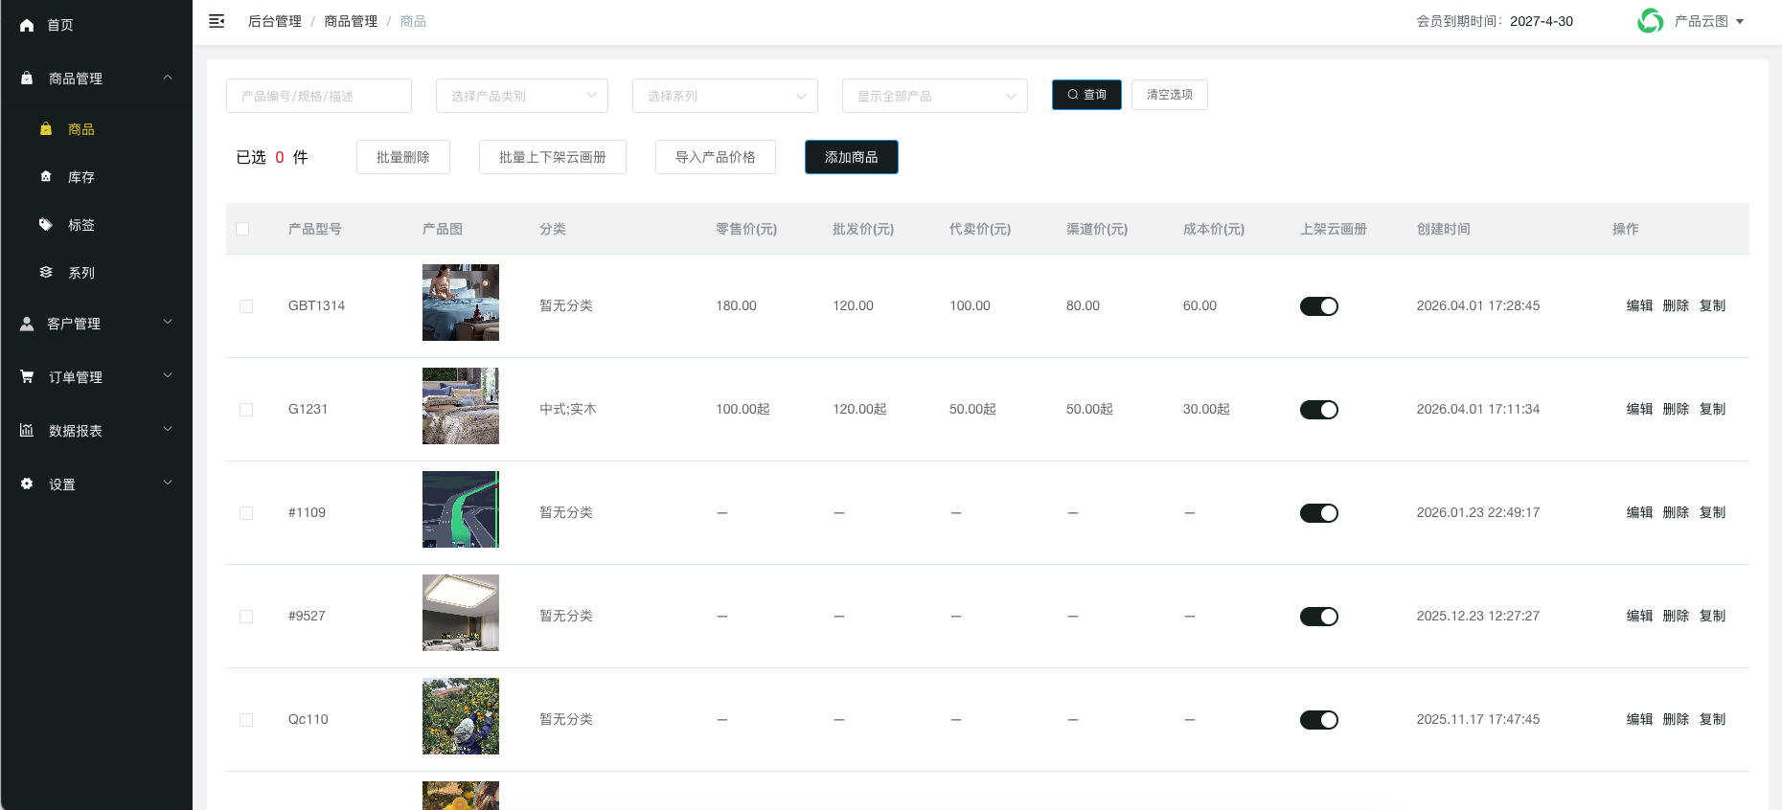Click the home icon in the sidebar
Image resolution: width=1782 pixels, height=810 pixels.
point(27,25)
